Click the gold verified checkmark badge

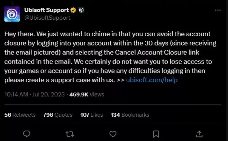tap(73, 10)
